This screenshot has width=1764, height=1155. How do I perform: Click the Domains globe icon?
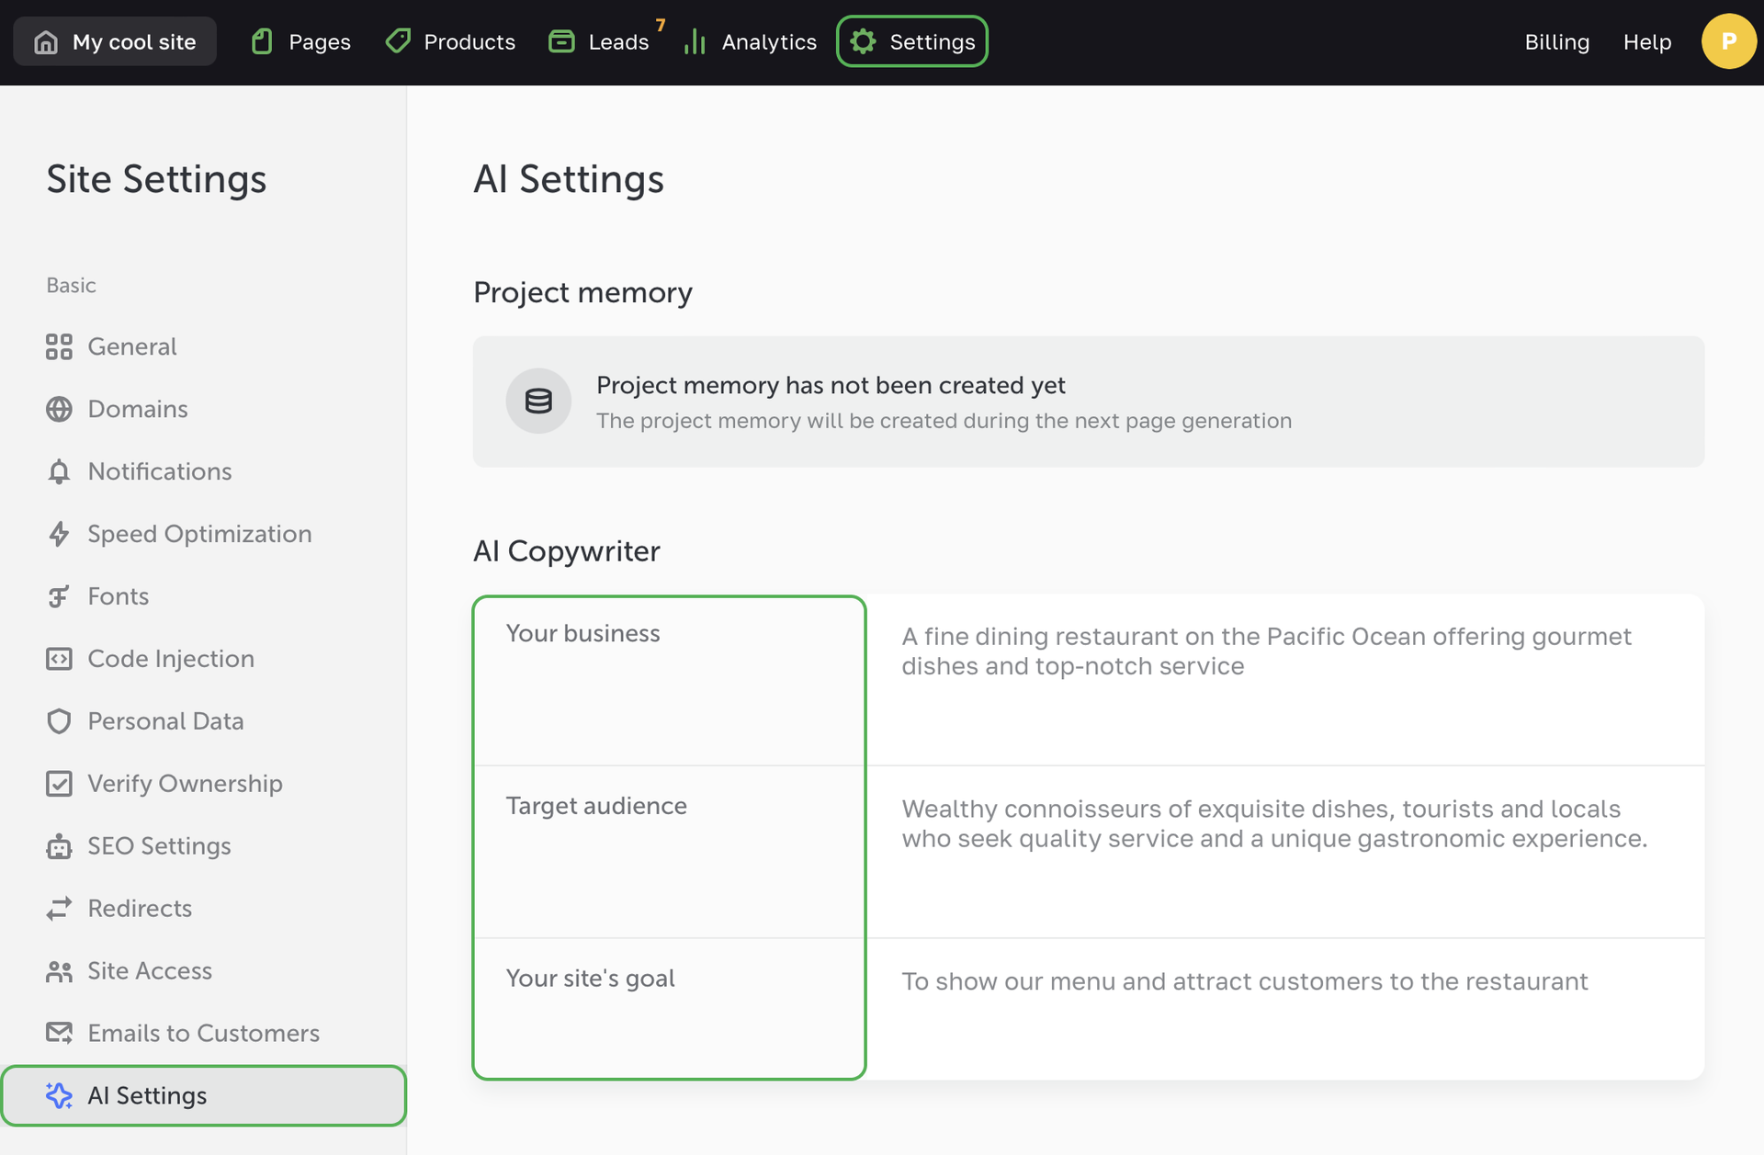59,409
